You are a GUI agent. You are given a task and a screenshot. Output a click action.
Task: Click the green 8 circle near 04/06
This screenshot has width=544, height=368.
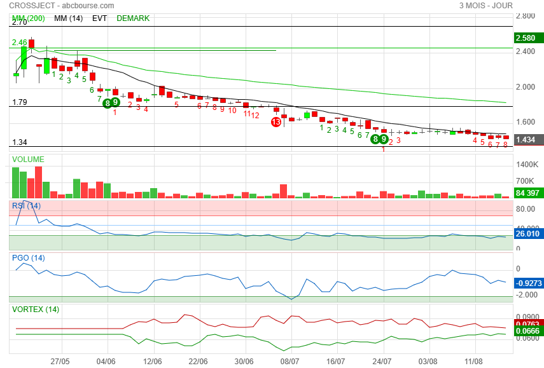(x=108, y=103)
